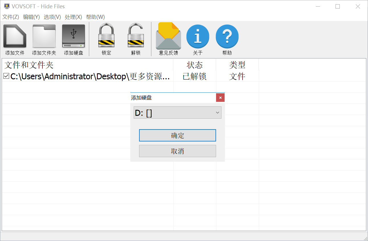The image size is (368, 241).
Task: Close the 添加硬盘 dialog with red X
Action: coord(220,98)
